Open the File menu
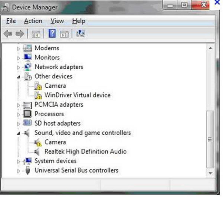Viewport: 223px width, 197px height. pyautogui.click(x=11, y=21)
